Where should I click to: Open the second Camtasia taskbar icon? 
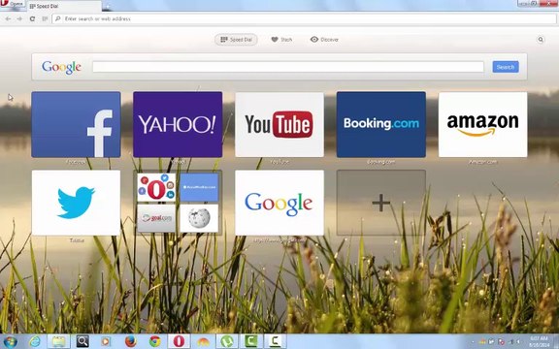[275, 341]
